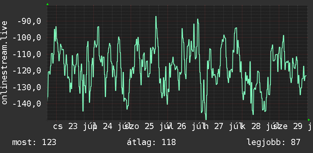The width and height of the screenshot is (313, 153).
Task: Click the 'sze 29' date label
Action: coord(288,127)
